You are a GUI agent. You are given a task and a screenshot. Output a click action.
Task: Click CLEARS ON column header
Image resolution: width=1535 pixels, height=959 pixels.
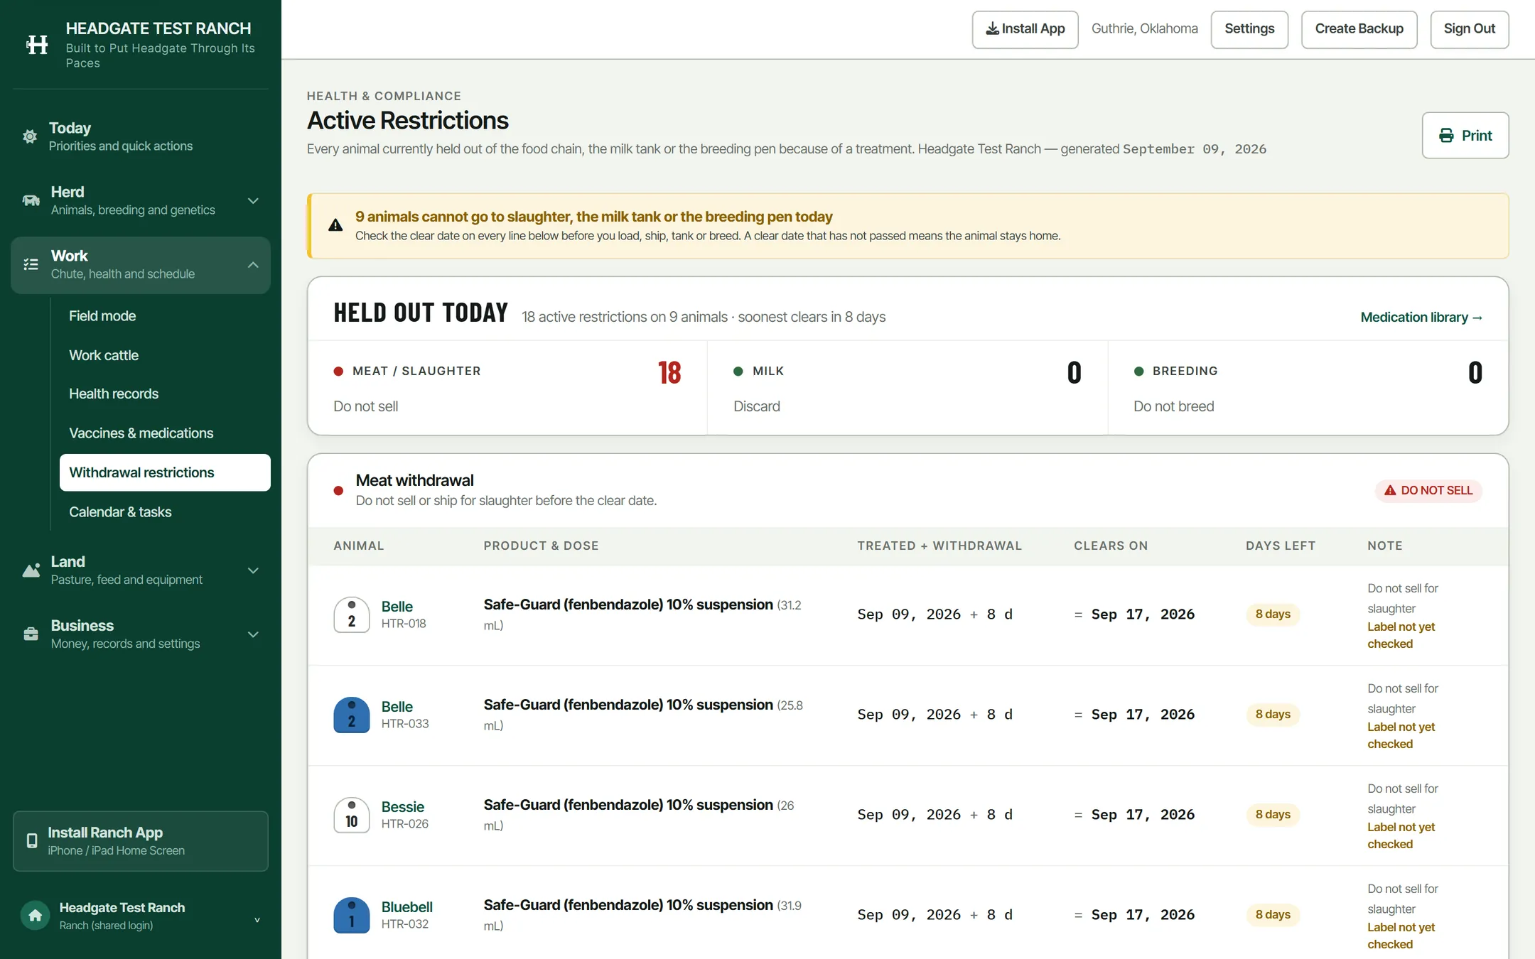click(x=1111, y=546)
